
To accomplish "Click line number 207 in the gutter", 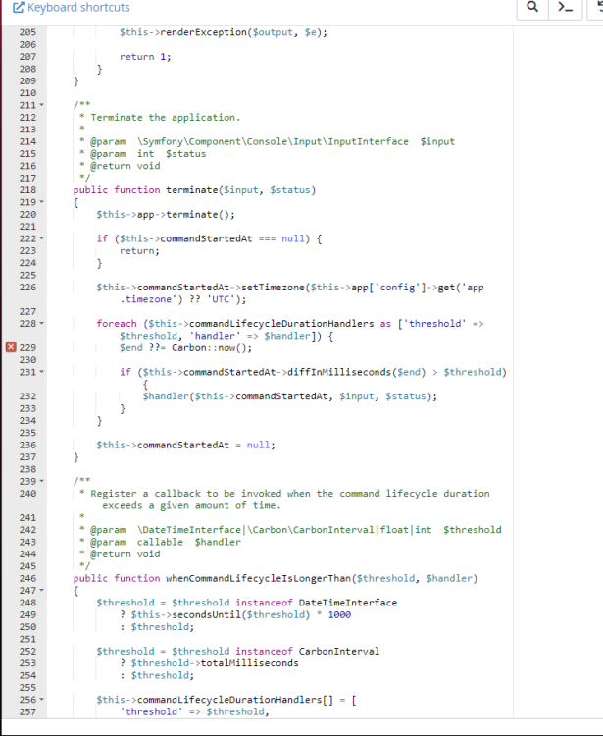I will [x=26, y=57].
